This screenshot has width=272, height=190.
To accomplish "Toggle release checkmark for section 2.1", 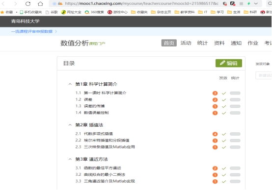I will (224, 134).
